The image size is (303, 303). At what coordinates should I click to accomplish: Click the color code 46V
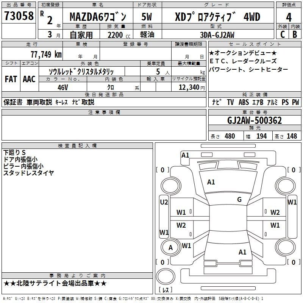coord(62,87)
